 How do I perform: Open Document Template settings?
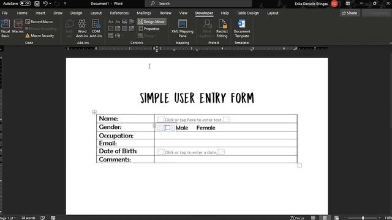pos(242,29)
